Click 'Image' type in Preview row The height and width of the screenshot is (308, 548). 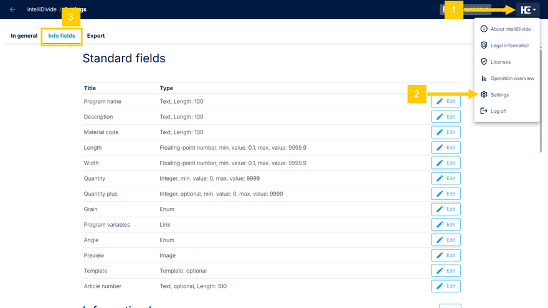click(168, 255)
